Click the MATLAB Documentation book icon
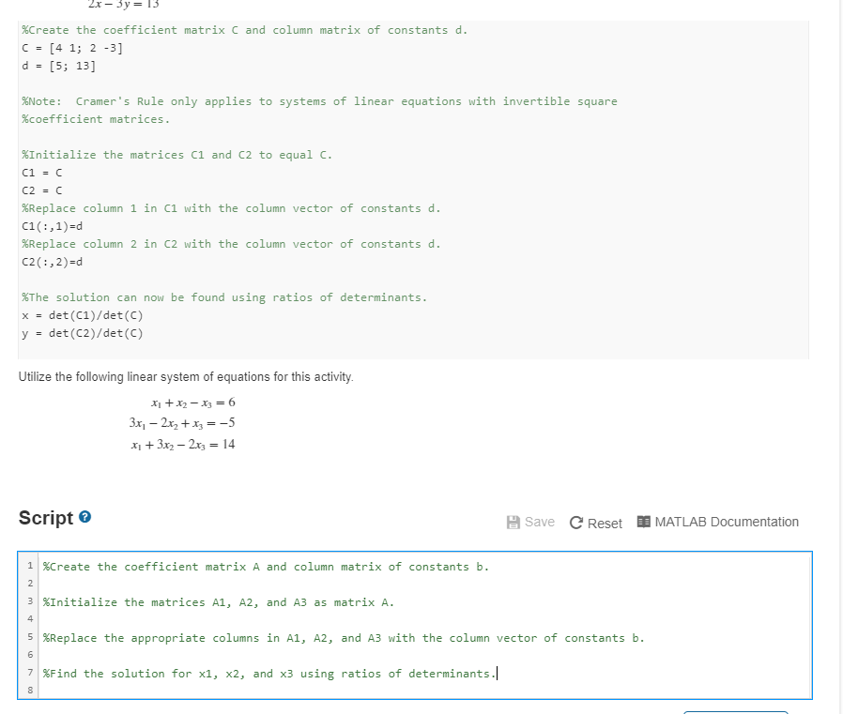Viewport: 843px width, 714px height. click(645, 523)
